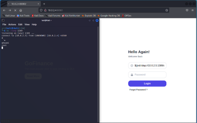This screenshot has width=197, height=123.
Task: Open a new browser tab with plus
Action: tap(44, 4)
